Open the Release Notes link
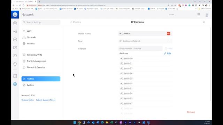The width and height of the screenshot is (223, 125). pos(28,100)
